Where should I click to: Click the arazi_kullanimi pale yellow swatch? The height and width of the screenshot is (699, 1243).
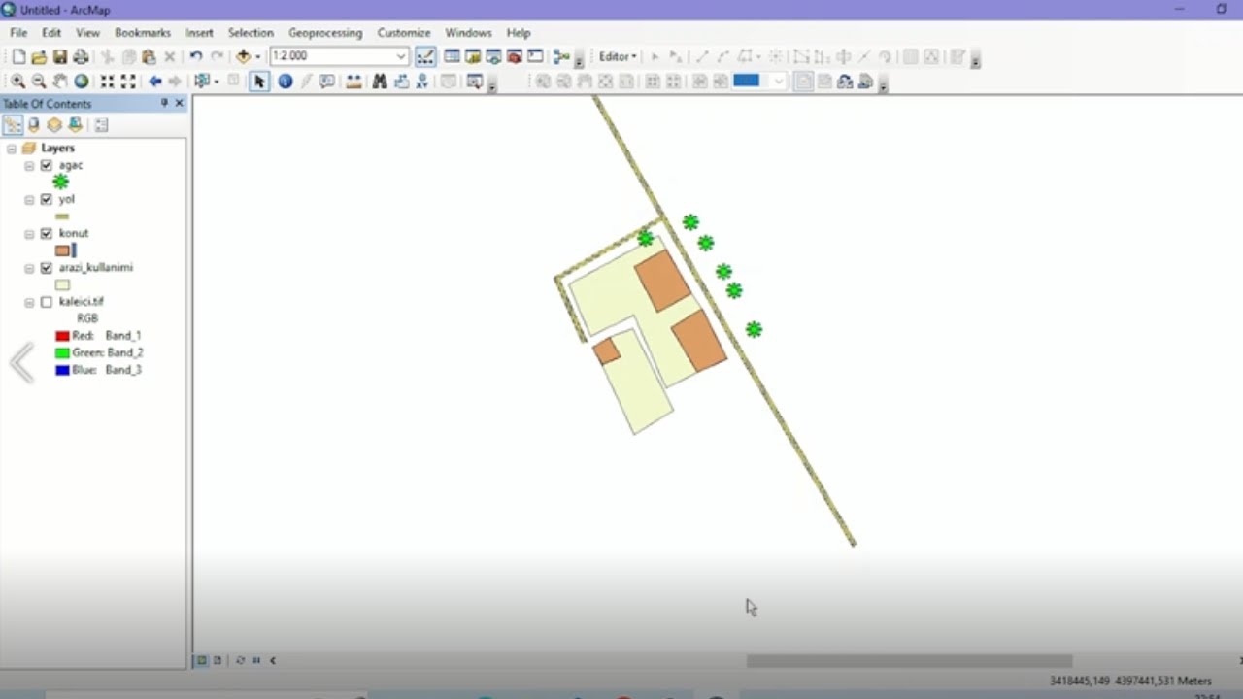[62, 285]
